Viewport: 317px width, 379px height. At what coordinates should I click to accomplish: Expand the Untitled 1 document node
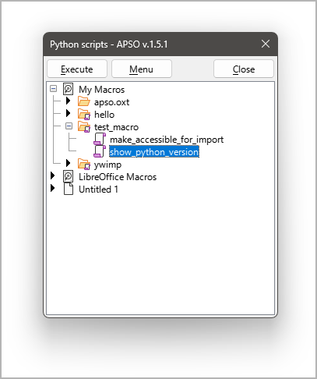tap(53, 189)
